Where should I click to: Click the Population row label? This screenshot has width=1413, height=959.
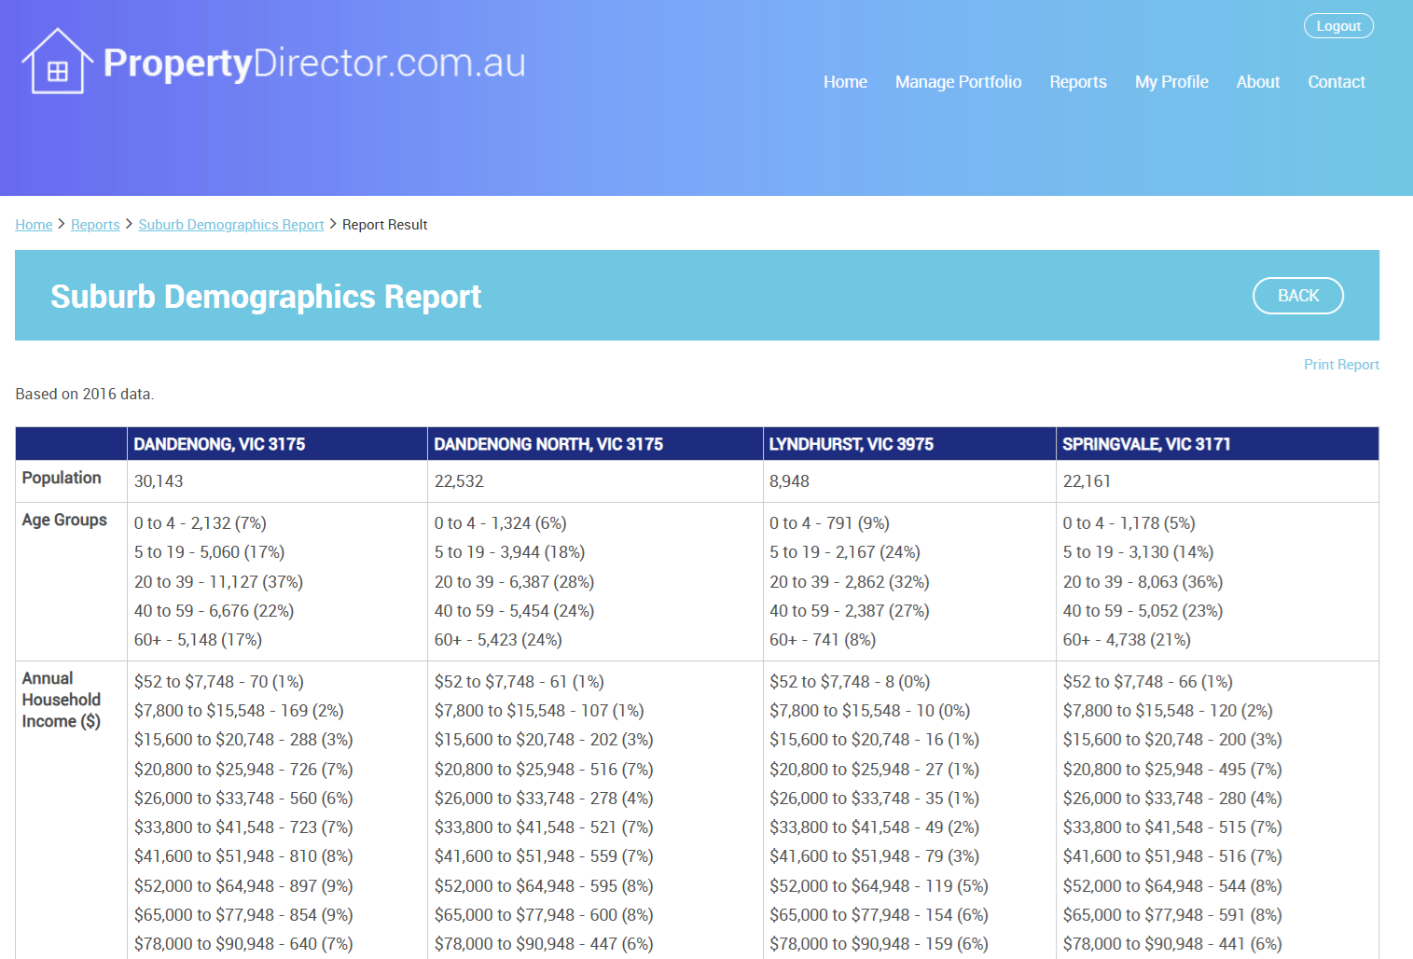click(62, 478)
